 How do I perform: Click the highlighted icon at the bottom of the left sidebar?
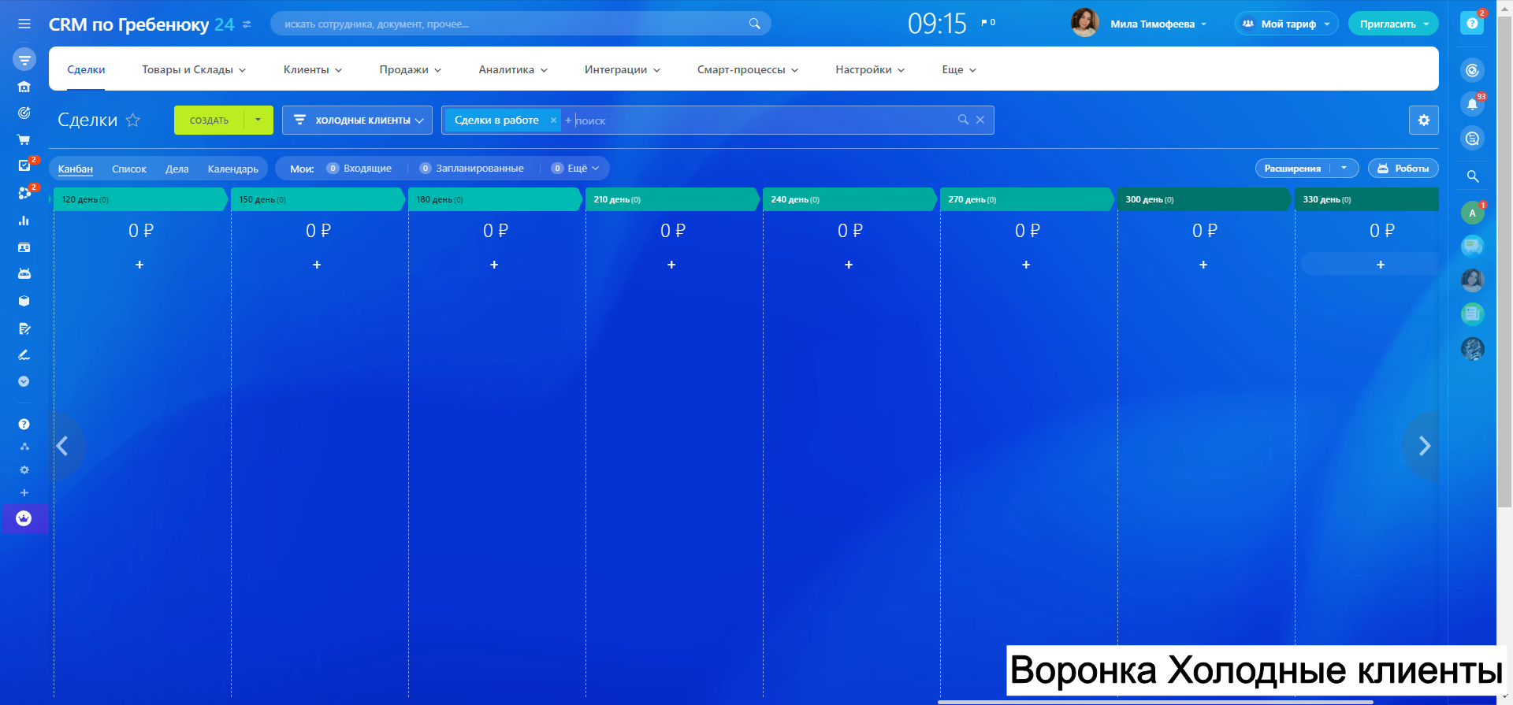[x=24, y=518]
